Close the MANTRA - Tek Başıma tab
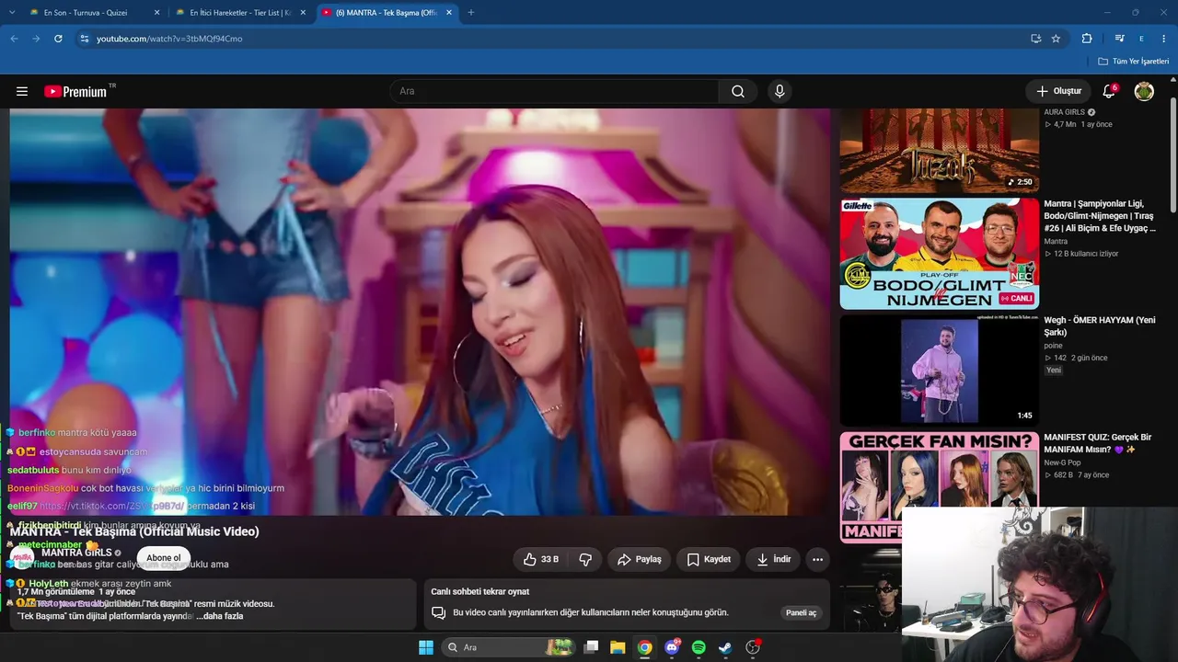This screenshot has height=662, width=1178. [449, 13]
